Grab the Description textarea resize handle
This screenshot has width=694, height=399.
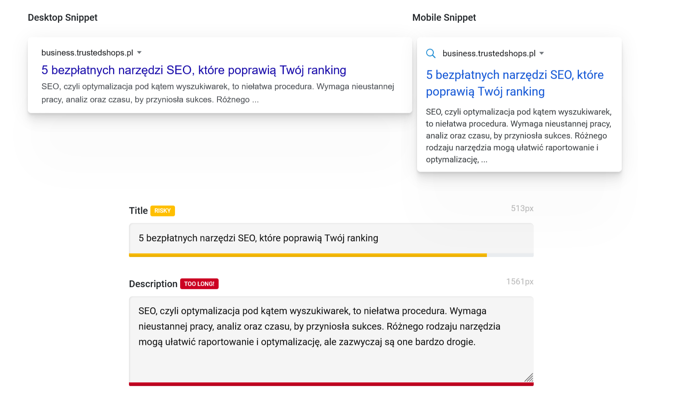click(x=529, y=378)
